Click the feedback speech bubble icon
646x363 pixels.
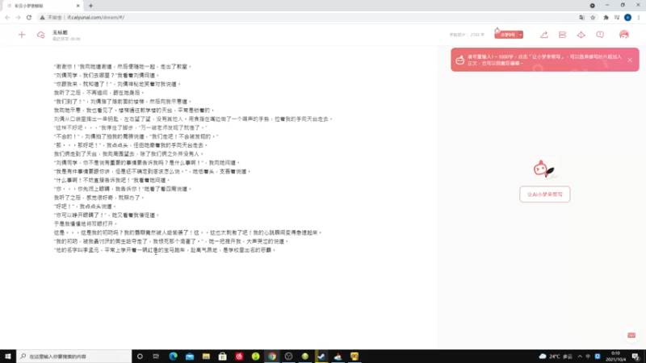point(600,35)
